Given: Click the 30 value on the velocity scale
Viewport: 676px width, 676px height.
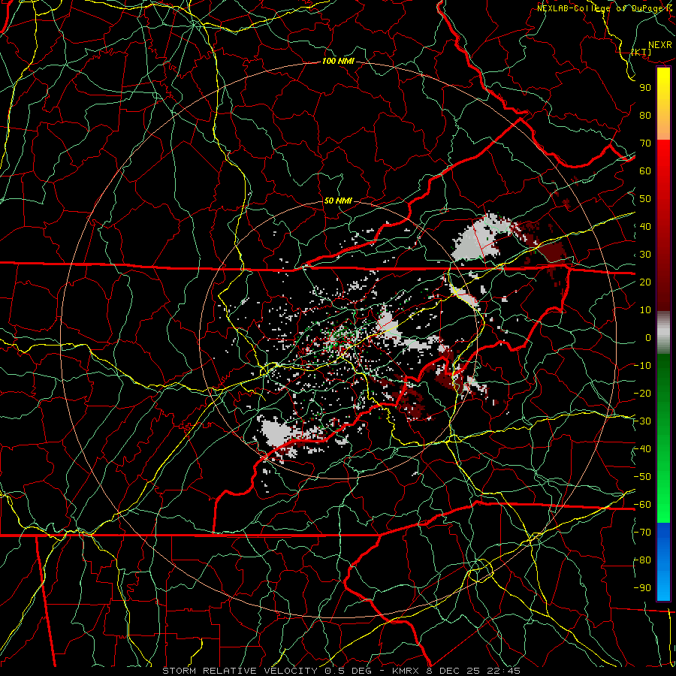Looking at the screenshot, I should click(x=645, y=255).
